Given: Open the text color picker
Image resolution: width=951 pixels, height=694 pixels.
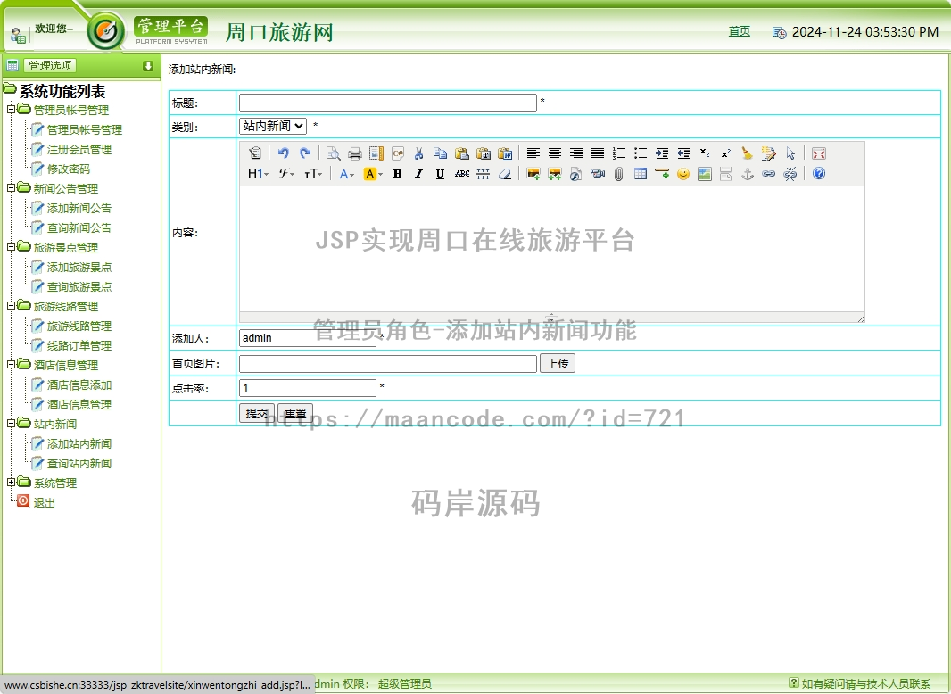Looking at the screenshot, I should point(346,174).
